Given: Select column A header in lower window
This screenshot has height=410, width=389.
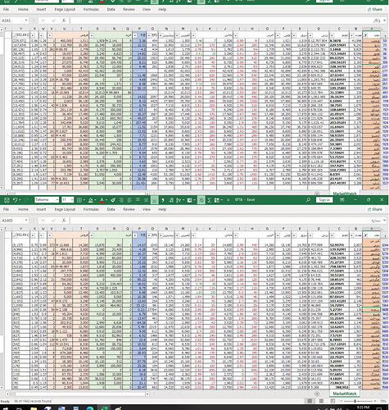Looking at the screenshot, I should click(x=372, y=229).
